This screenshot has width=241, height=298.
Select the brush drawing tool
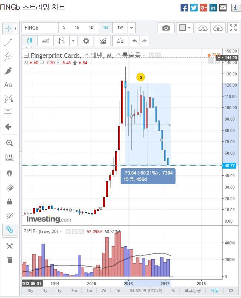point(8,71)
